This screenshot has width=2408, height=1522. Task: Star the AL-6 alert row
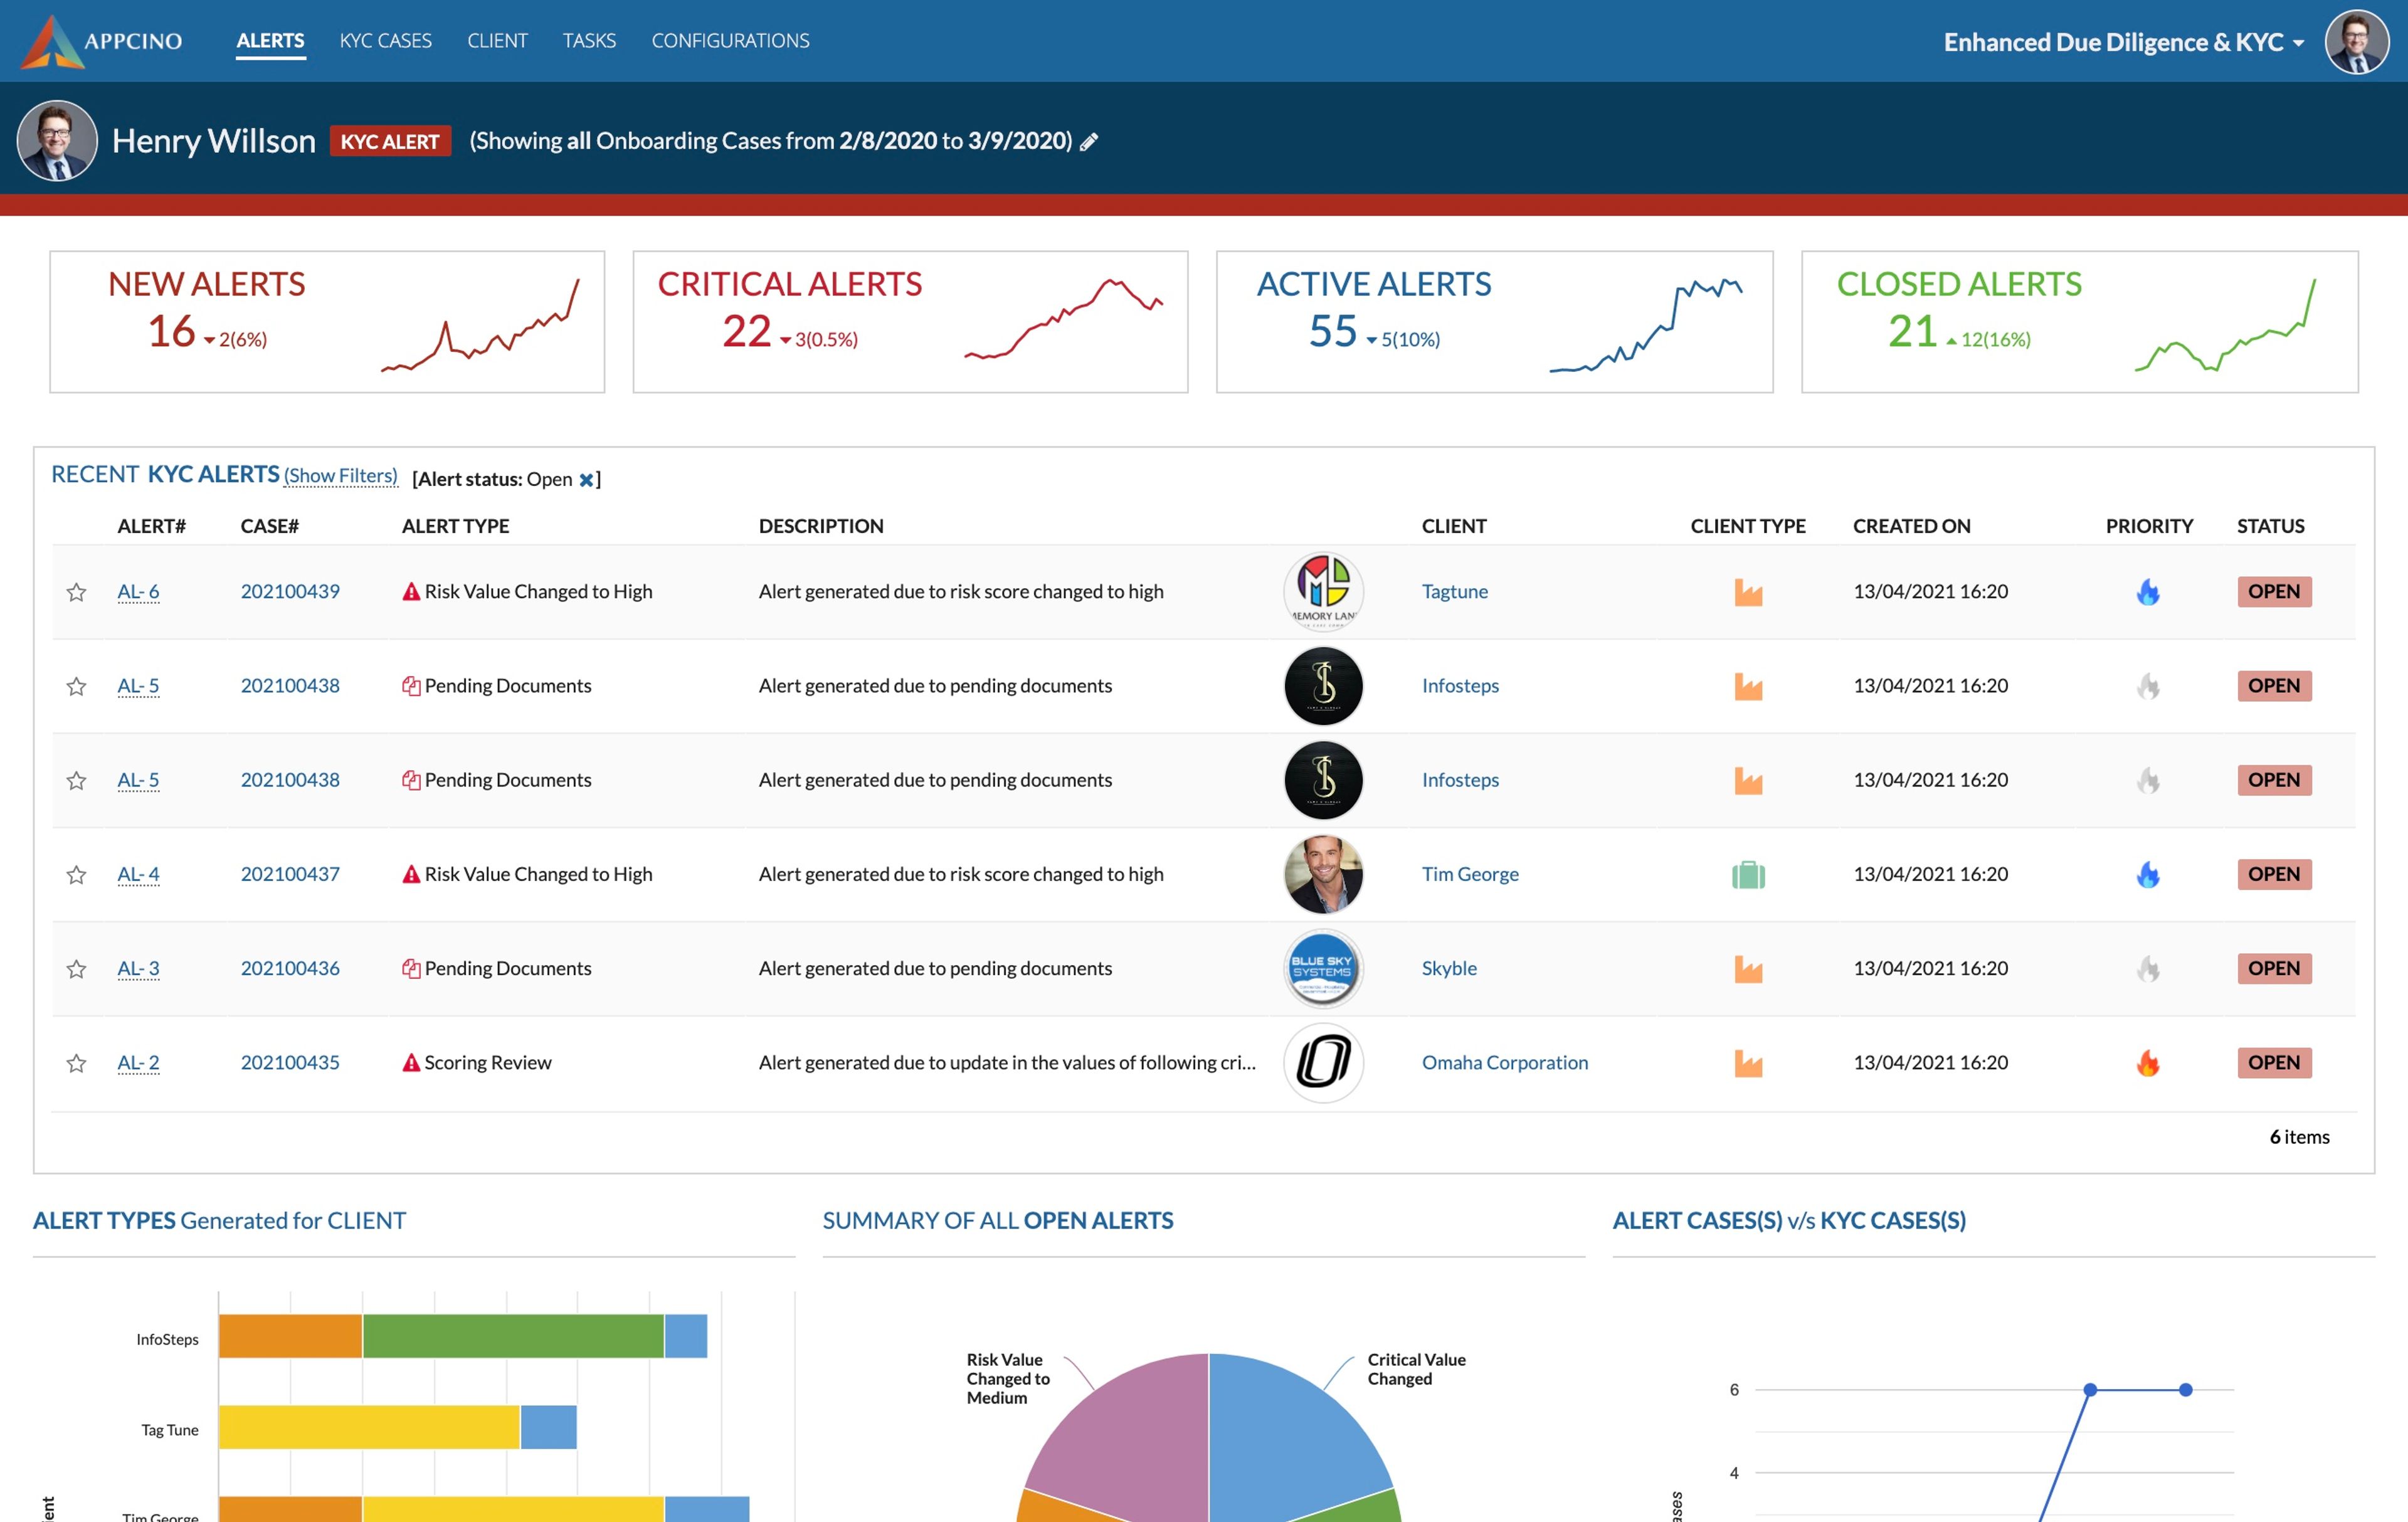coord(76,592)
